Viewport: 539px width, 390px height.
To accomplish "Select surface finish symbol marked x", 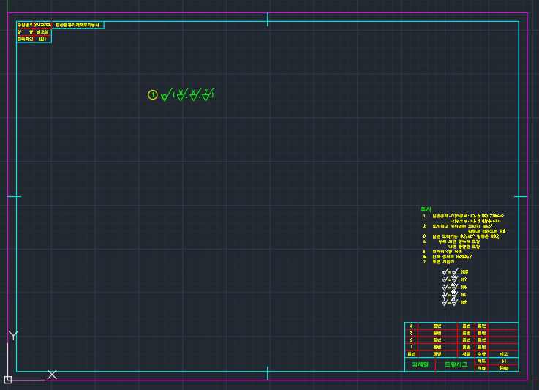I will [195, 94].
